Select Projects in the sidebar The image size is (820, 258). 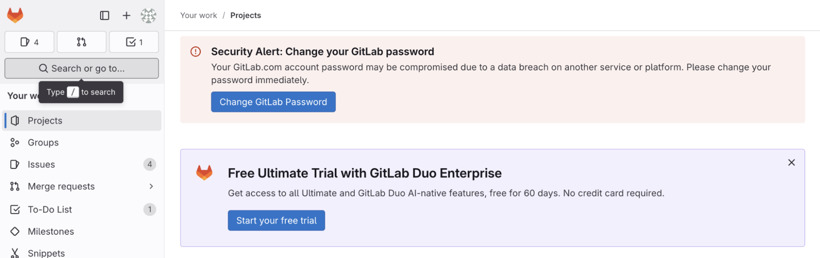click(82, 120)
